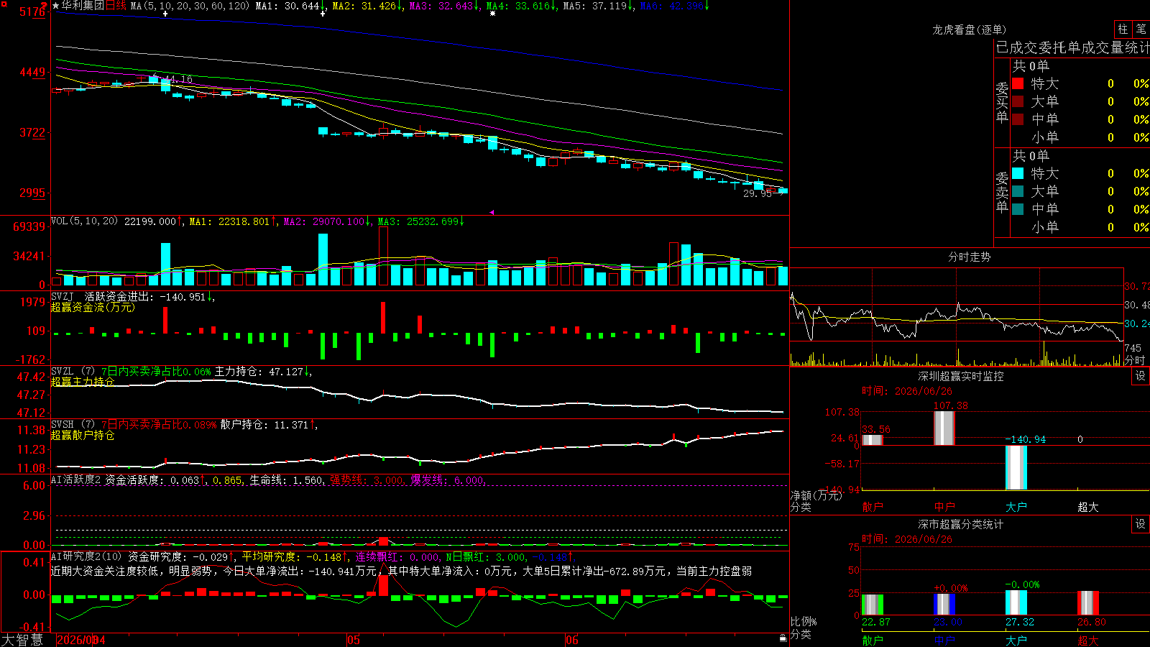
Task: Click the teal 中单 sell-order swatch
Action: [1018, 209]
